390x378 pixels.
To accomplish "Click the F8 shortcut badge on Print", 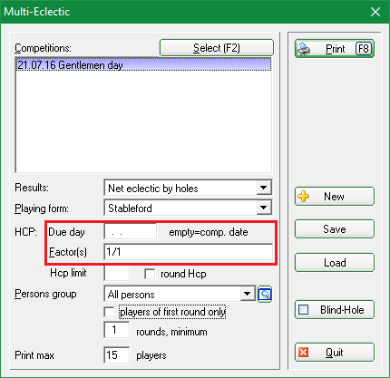I will click(364, 48).
